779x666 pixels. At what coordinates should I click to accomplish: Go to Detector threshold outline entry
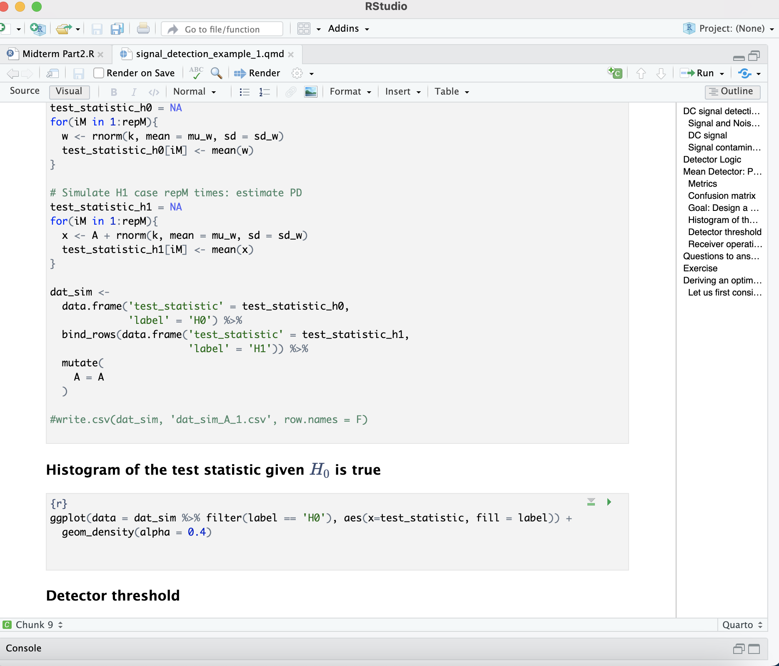pos(724,232)
